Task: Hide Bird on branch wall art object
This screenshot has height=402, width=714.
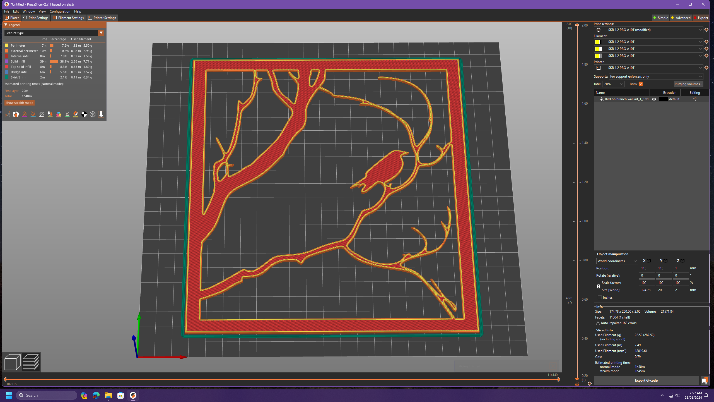Action: (654, 99)
